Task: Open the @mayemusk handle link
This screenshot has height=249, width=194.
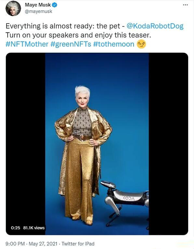Action: coord(38,12)
